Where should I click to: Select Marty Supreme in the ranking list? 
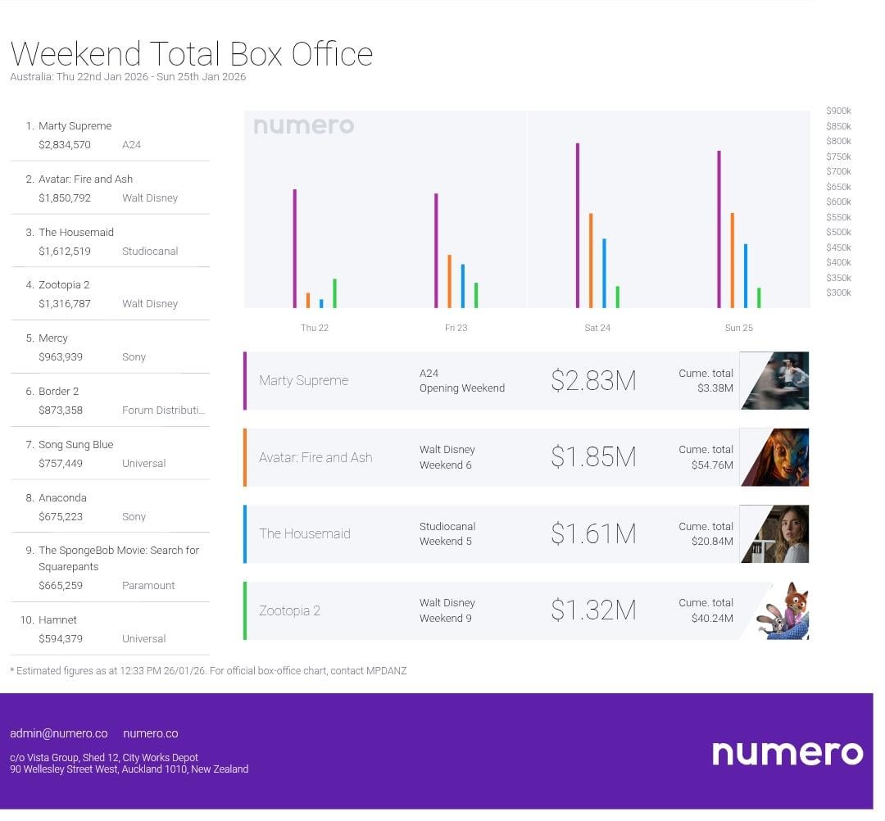[x=75, y=126]
